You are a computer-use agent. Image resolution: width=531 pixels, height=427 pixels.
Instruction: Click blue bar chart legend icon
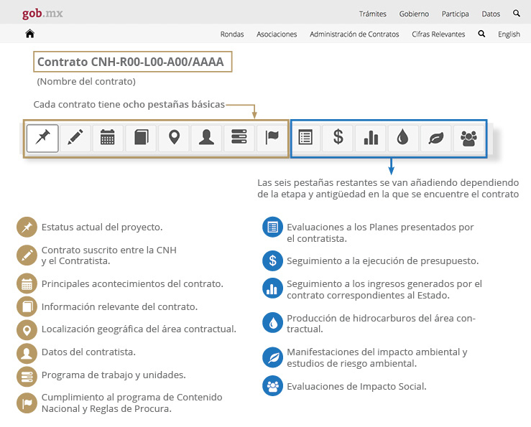[272, 288]
